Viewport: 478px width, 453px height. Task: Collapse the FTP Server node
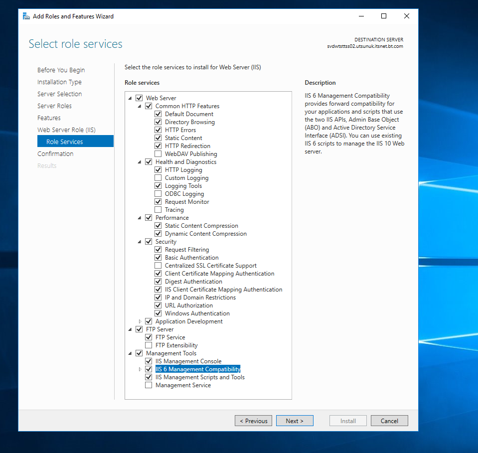click(130, 329)
